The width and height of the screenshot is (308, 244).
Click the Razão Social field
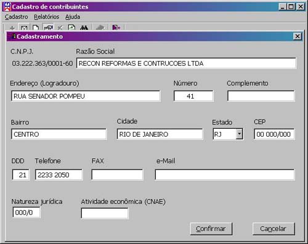pos(186,63)
